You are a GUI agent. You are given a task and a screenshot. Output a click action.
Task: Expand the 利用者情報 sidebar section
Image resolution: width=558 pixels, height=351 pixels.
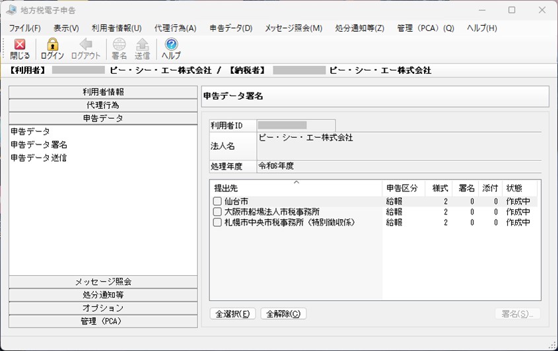pyautogui.click(x=103, y=92)
